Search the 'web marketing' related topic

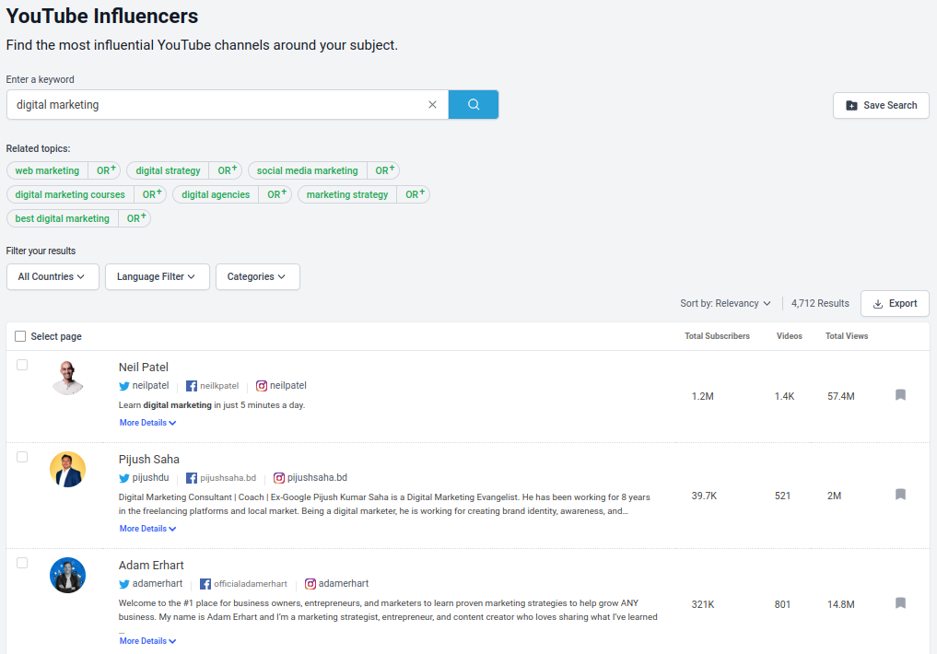pyautogui.click(x=47, y=170)
